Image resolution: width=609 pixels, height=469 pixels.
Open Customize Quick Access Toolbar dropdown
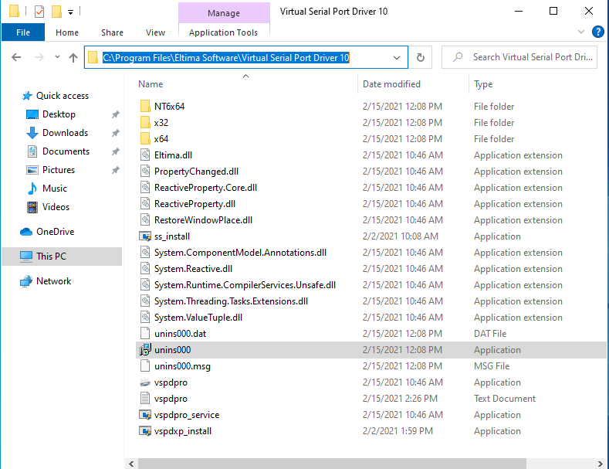click(70, 12)
